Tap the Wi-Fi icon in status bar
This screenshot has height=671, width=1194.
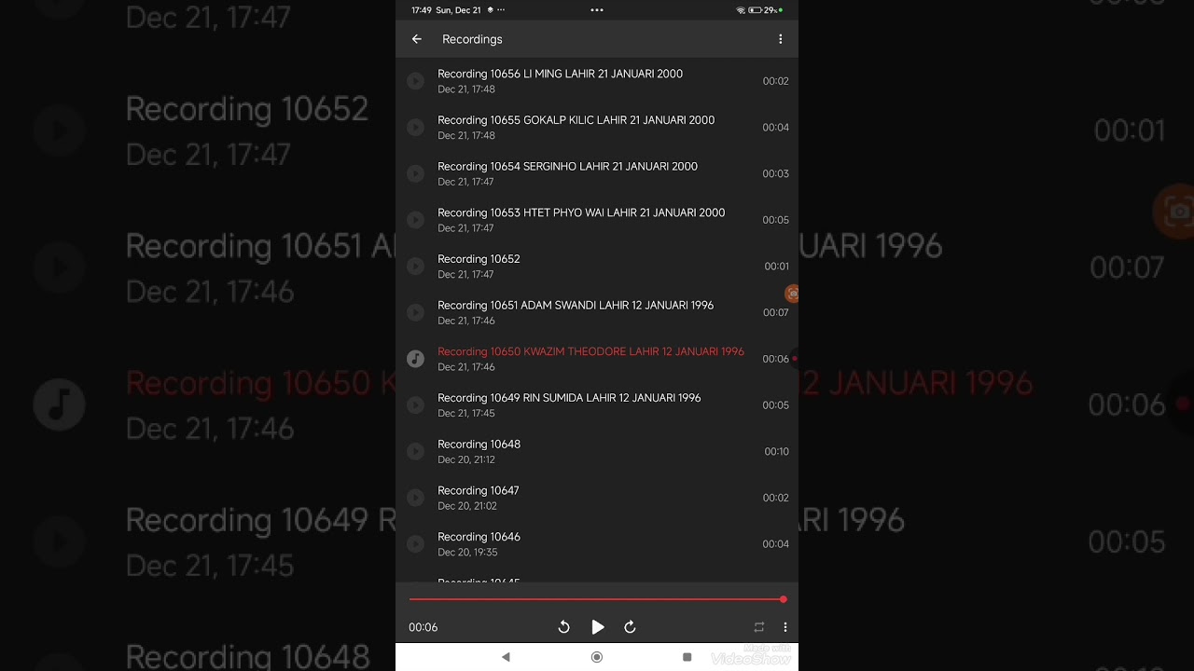pos(741,10)
